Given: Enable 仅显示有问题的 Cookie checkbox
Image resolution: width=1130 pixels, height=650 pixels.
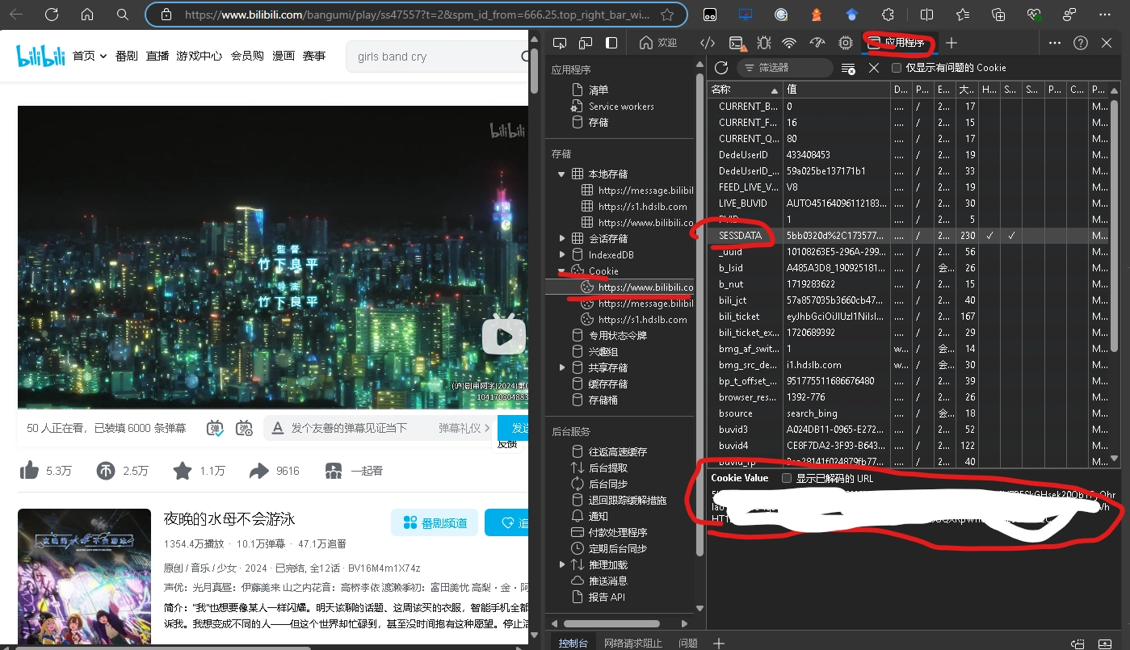Looking at the screenshot, I should 896,68.
